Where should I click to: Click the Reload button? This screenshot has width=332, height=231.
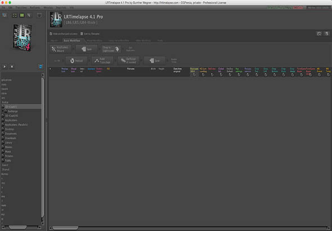tap(76, 61)
